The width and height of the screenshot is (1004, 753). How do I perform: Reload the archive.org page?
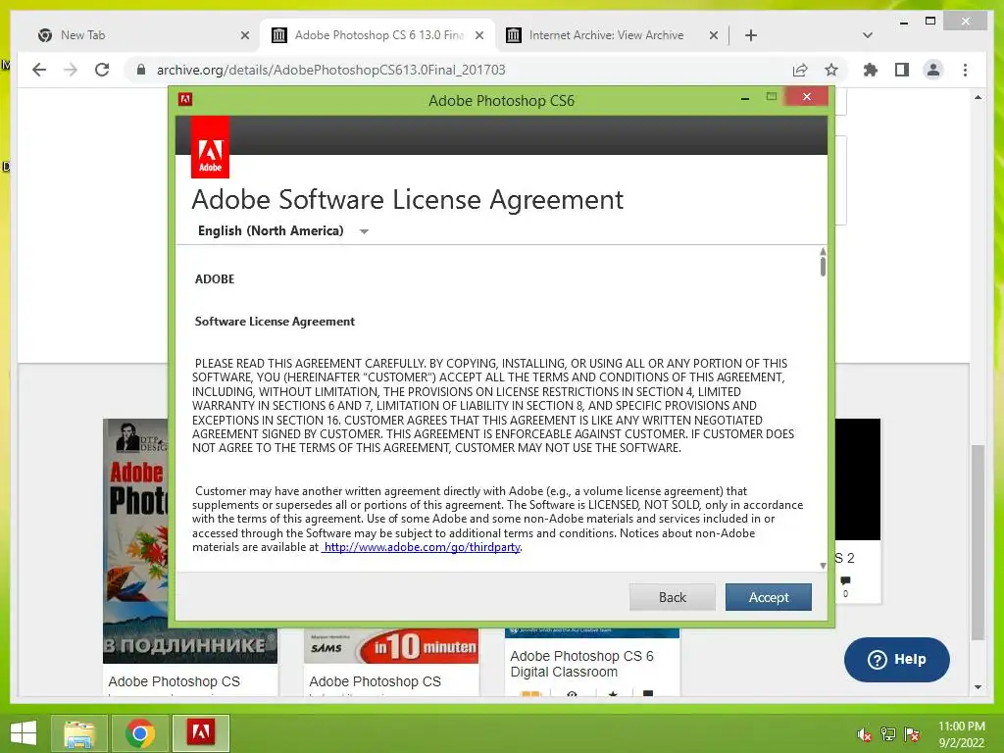click(x=102, y=70)
